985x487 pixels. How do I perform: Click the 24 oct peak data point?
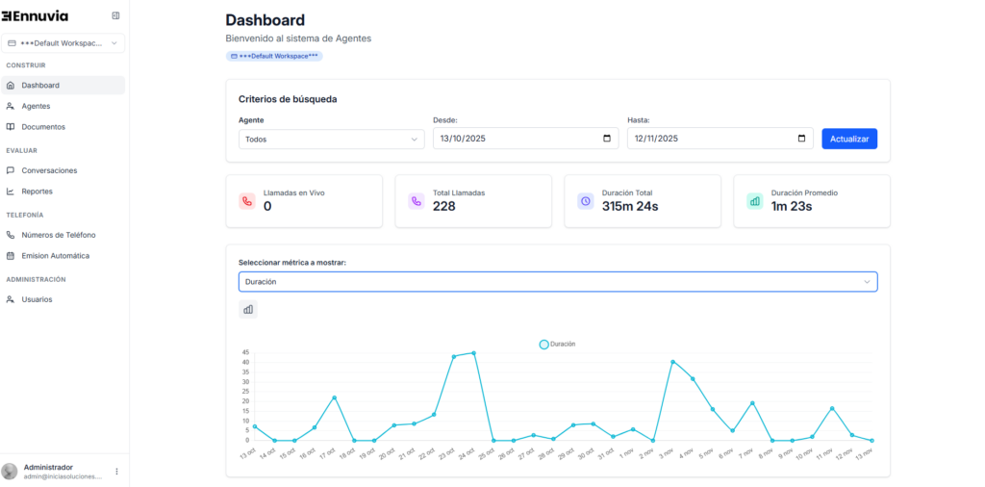point(473,353)
